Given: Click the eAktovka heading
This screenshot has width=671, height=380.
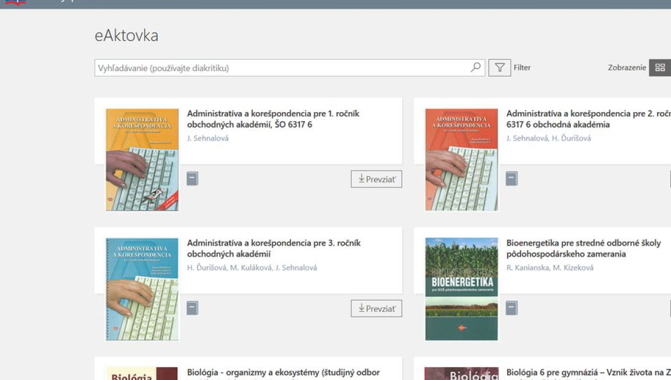Looking at the screenshot, I should (x=126, y=36).
